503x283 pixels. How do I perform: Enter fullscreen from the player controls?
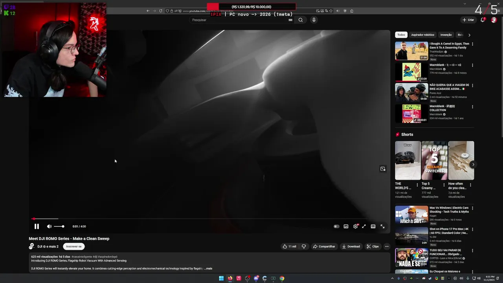382,226
